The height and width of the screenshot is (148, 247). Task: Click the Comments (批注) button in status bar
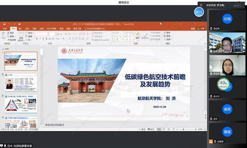[151, 129]
